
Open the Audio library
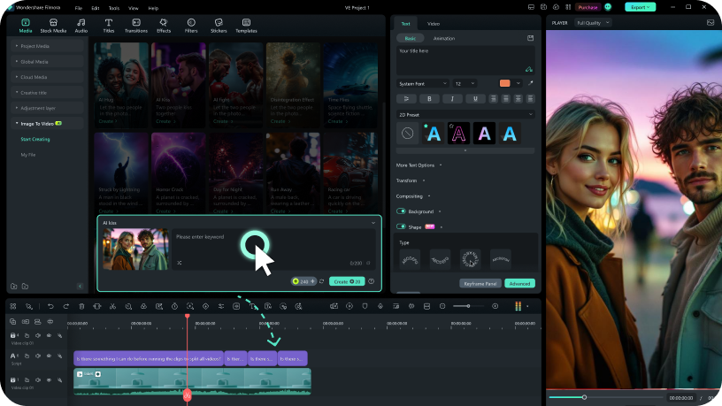point(81,26)
